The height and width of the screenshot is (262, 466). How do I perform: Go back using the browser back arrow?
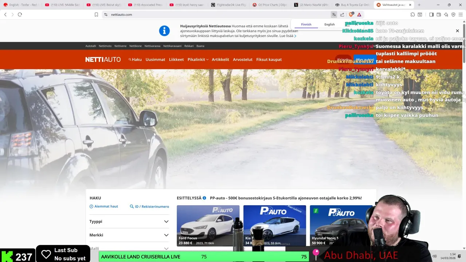click(x=5, y=15)
